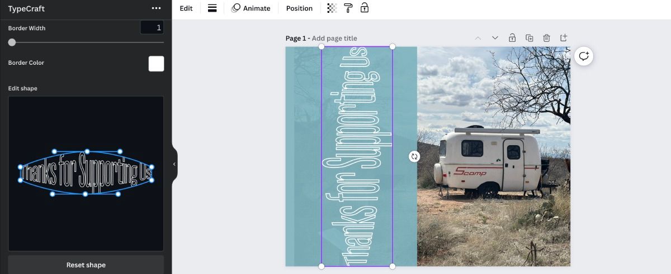The height and width of the screenshot is (274, 671).
Task: Click the rotate handle beside the text
Action: [x=414, y=157]
